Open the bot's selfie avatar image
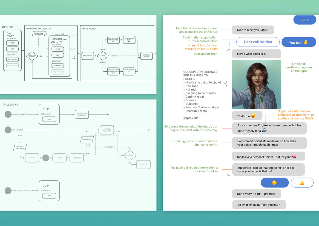The height and width of the screenshot is (226, 319). 257,85
